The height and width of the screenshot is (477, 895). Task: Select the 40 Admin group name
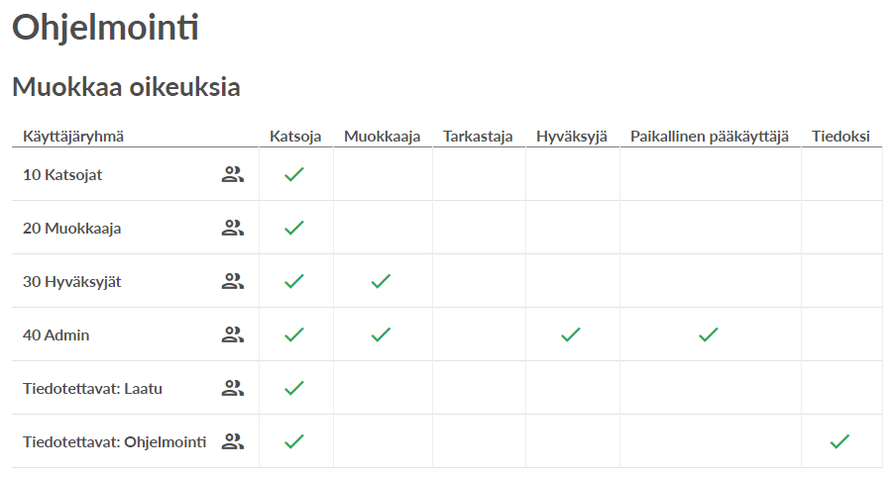56,334
